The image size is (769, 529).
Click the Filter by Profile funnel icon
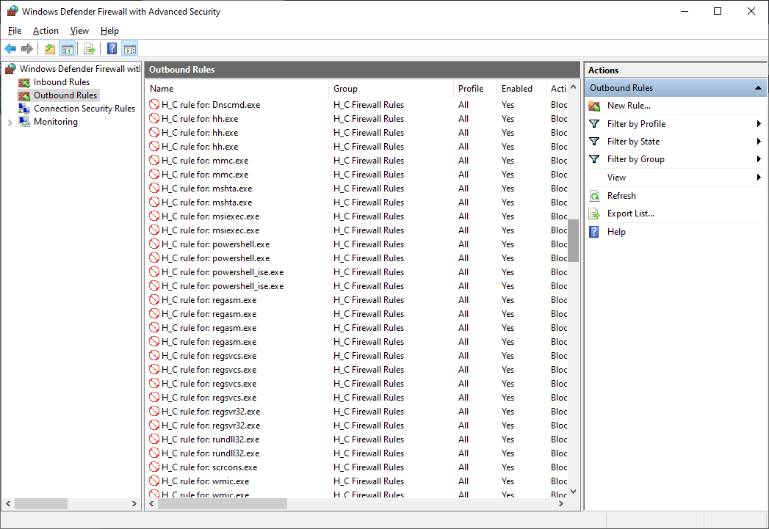pos(594,124)
